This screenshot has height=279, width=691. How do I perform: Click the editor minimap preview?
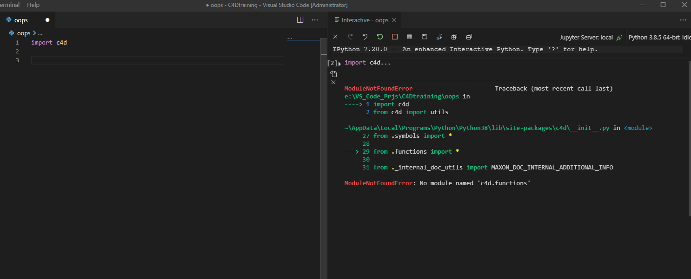click(x=304, y=39)
